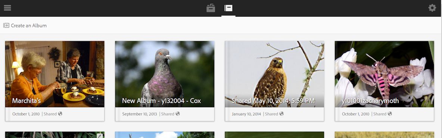Click Shared label under y101001zacharymoth
The image size is (442, 138).
point(380,114)
